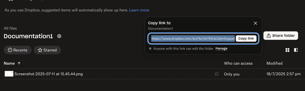Click the 18/7/2025 2:57 pm date
This screenshot has height=91, width=305.
coord(284,74)
